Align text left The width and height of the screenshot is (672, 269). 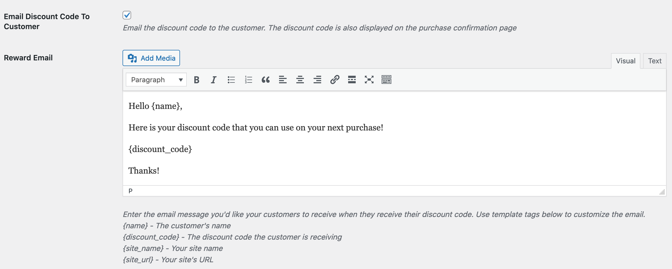[283, 80]
